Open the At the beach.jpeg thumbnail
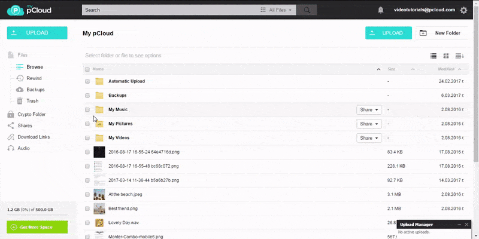 pyautogui.click(x=99, y=195)
